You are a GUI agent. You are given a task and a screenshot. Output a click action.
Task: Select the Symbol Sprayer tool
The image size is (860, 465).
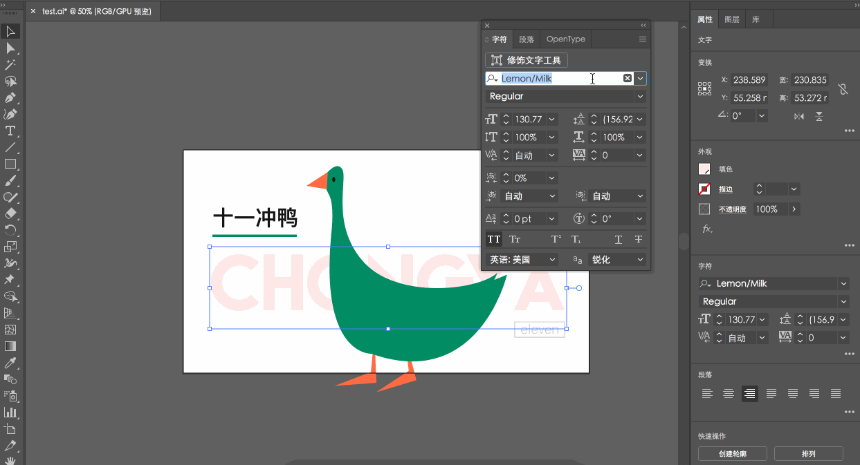(x=11, y=396)
